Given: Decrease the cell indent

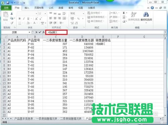Looking at the screenshot, I should point(51,23).
